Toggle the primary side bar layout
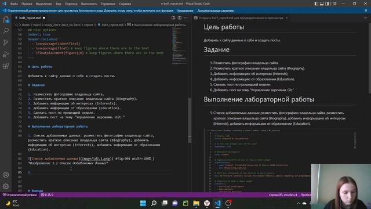 [x=317, y=3]
